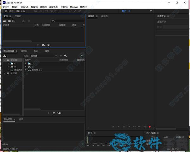Click the Insert into Multitrack icon
The image size is (190, 152).
pos(24,21)
